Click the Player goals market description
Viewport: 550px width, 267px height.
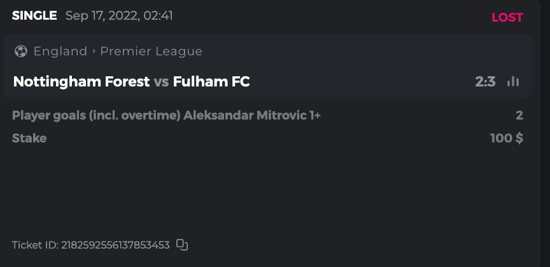click(x=95, y=116)
